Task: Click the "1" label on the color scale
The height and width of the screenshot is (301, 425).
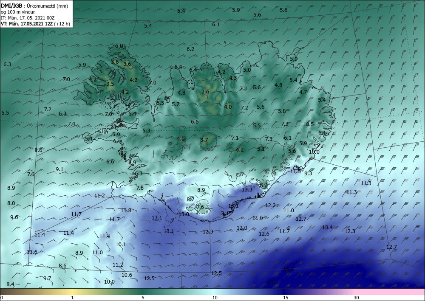Action: 72,298
